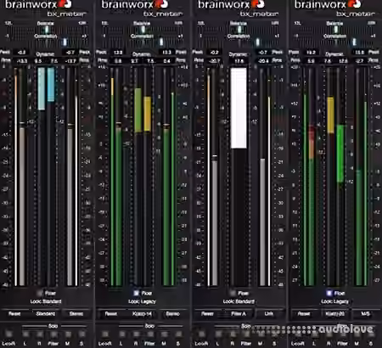Enable Float checkbox in the Filter A meter
The width and height of the screenshot is (382, 348).
pos(233,293)
